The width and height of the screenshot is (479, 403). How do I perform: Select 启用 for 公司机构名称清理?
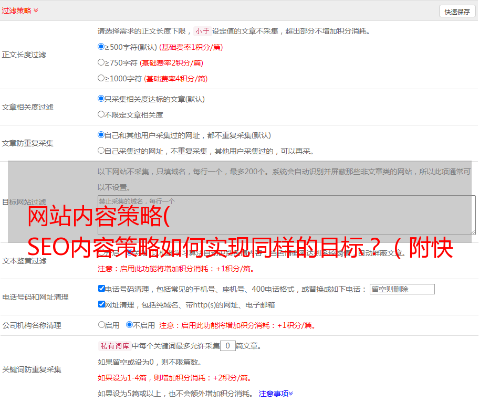pos(101,325)
